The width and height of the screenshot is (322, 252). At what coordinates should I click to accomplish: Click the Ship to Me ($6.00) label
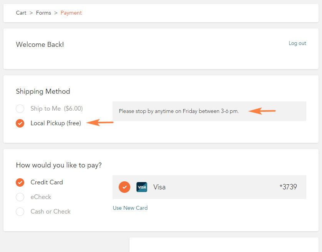(x=57, y=108)
